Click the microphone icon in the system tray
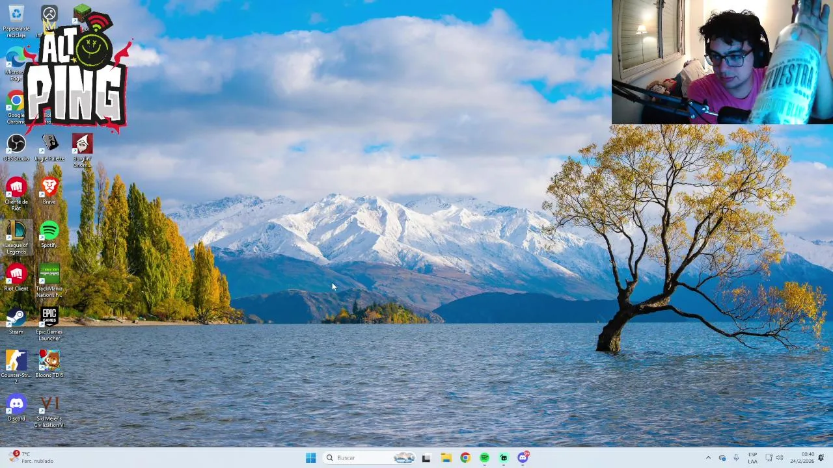This screenshot has height=468, width=833. (736, 458)
